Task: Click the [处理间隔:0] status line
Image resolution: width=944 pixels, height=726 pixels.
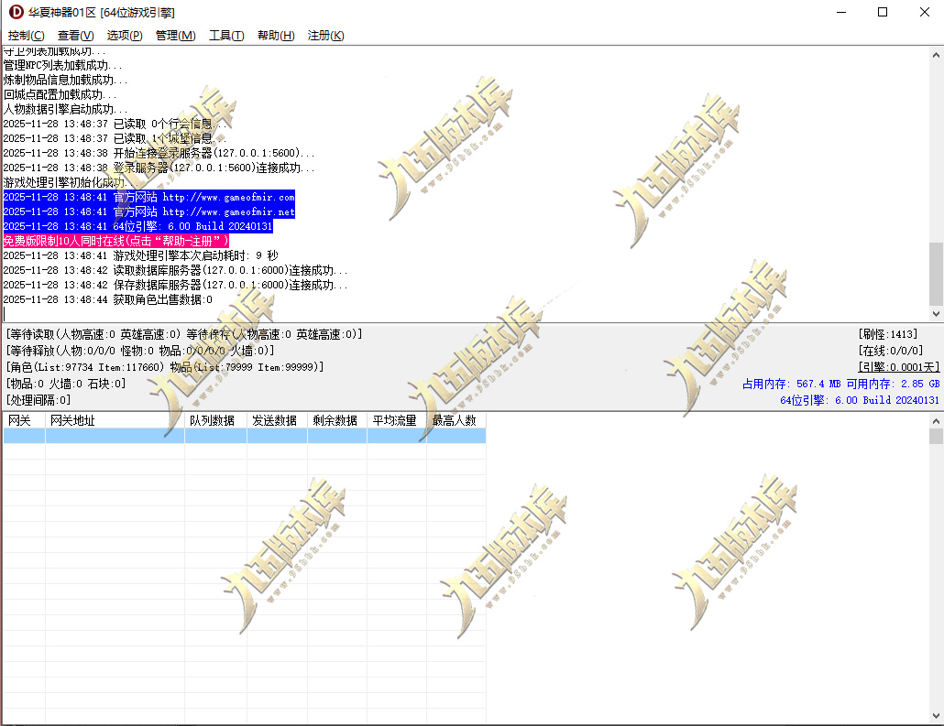Action: [x=38, y=400]
